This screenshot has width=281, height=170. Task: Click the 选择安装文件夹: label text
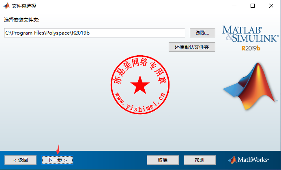tap(21, 20)
